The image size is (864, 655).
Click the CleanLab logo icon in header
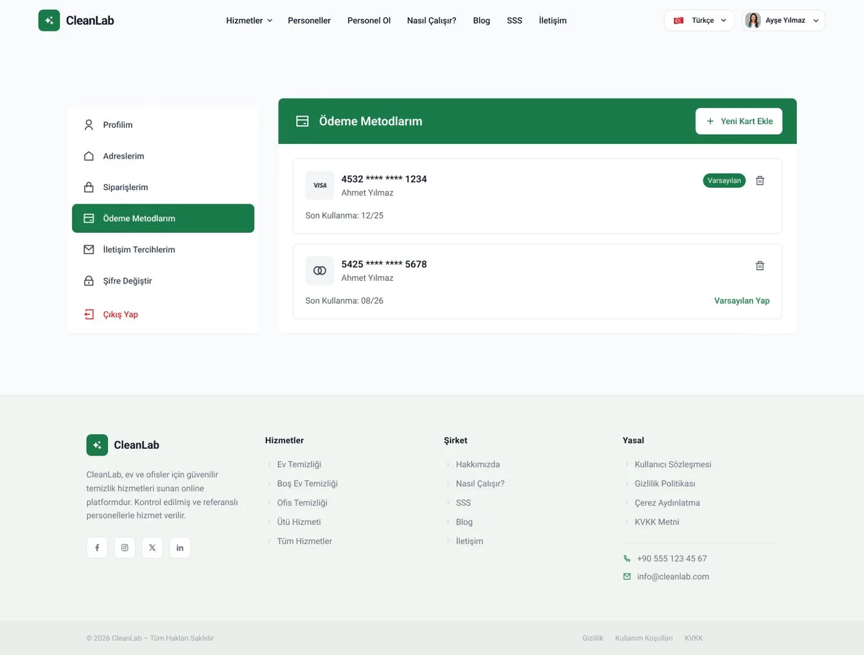click(x=49, y=20)
